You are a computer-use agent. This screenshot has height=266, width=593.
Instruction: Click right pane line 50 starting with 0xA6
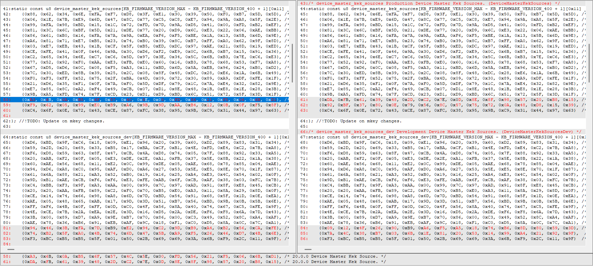pyautogui.click(x=442, y=41)
